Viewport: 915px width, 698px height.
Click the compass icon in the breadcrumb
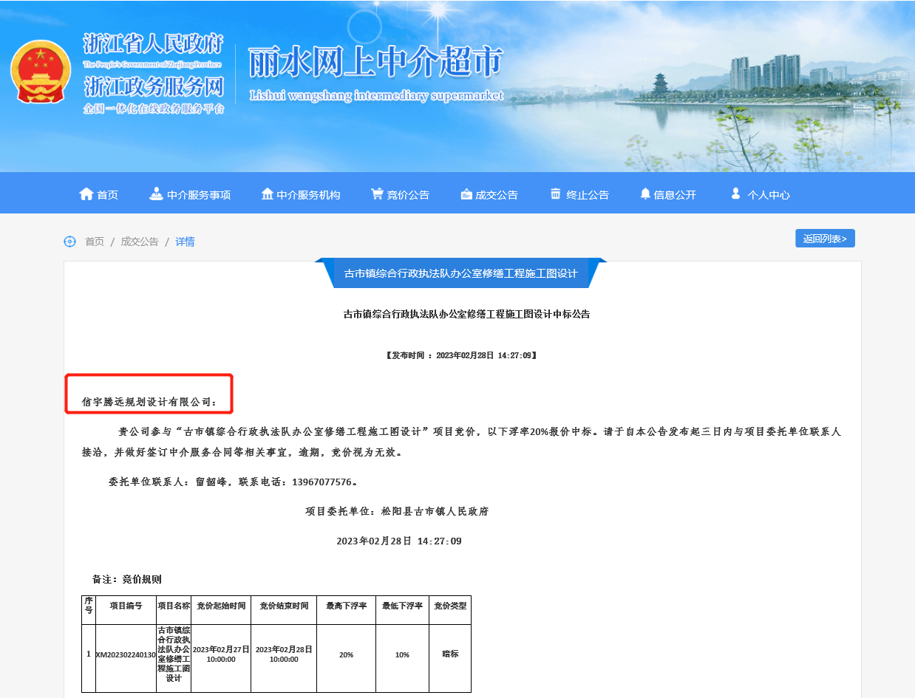point(69,242)
